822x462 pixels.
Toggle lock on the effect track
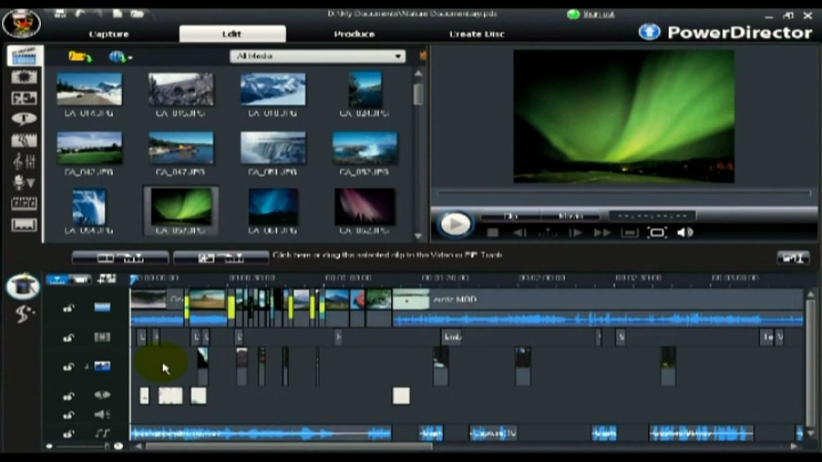pyautogui.click(x=68, y=338)
